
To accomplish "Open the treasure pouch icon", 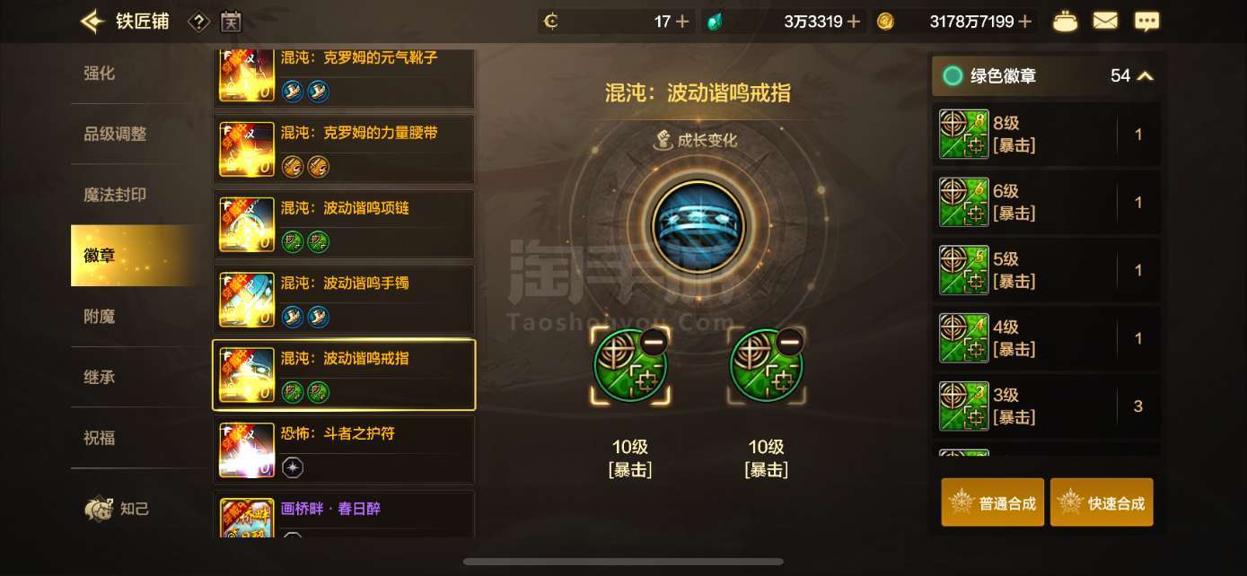I will (1065, 22).
